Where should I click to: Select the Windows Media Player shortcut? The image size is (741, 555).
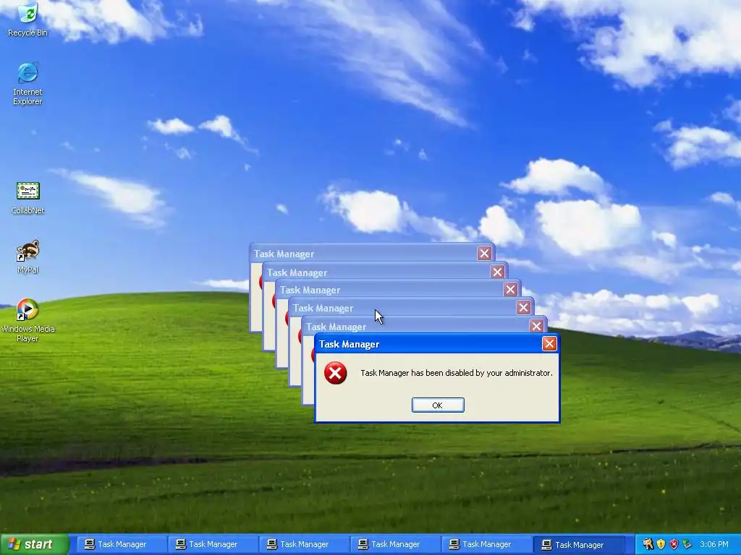point(27,320)
